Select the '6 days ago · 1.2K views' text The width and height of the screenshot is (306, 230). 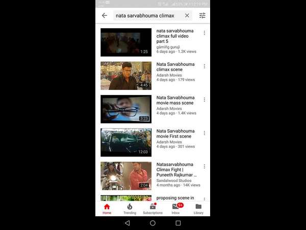[176, 52]
